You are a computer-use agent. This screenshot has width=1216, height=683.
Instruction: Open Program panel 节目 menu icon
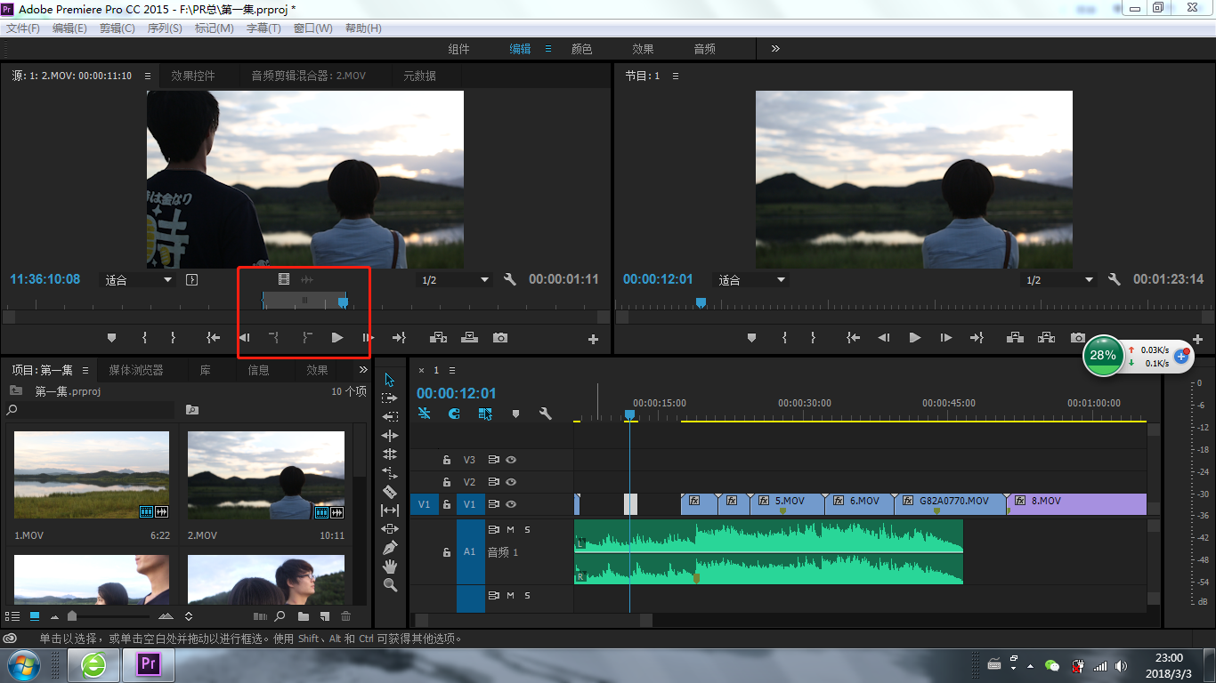pyautogui.click(x=676, y=76)
